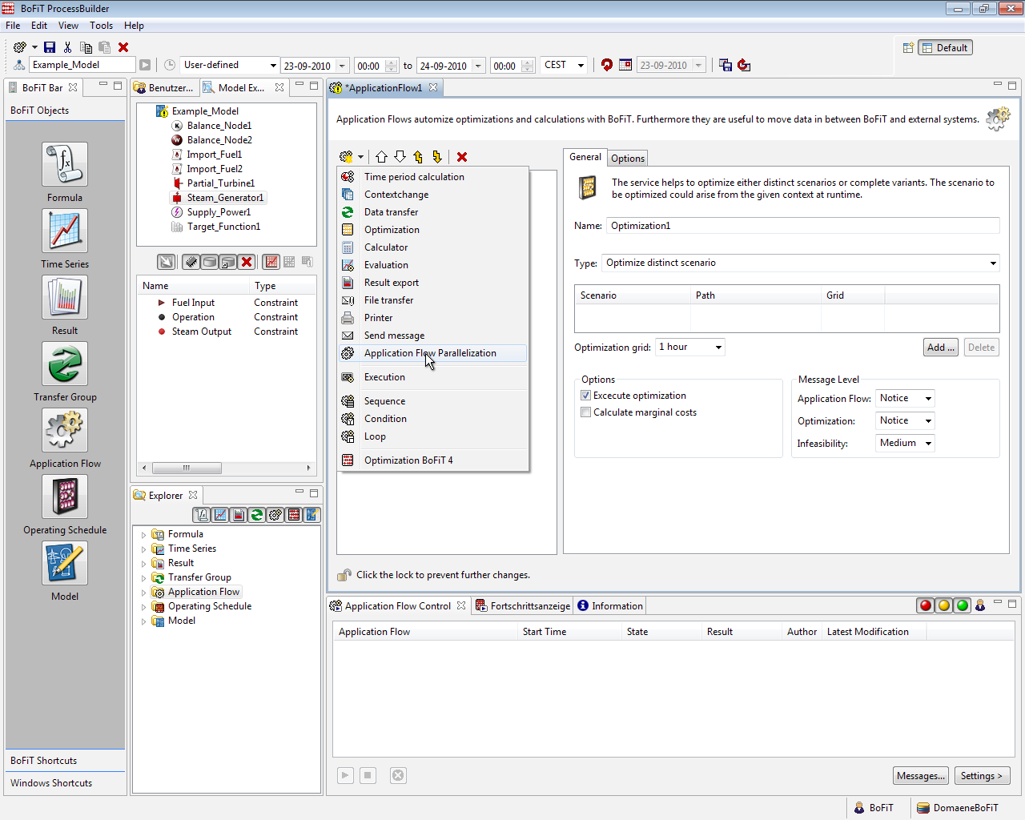Enable the Calculate marginal costs checkbox
The width and height of the screenshot is (1025, 820).
(x=586, y=412)
